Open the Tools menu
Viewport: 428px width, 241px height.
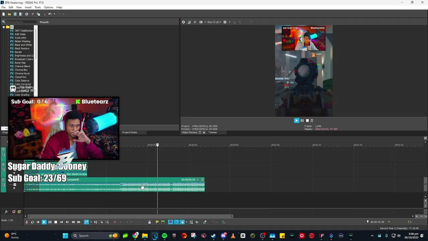[x=37, y=7]
